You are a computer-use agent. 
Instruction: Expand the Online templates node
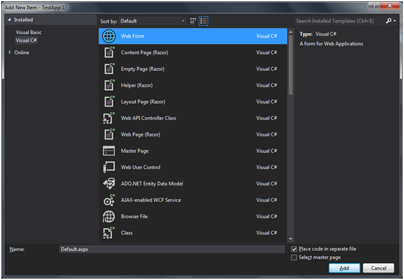point(9,53)
